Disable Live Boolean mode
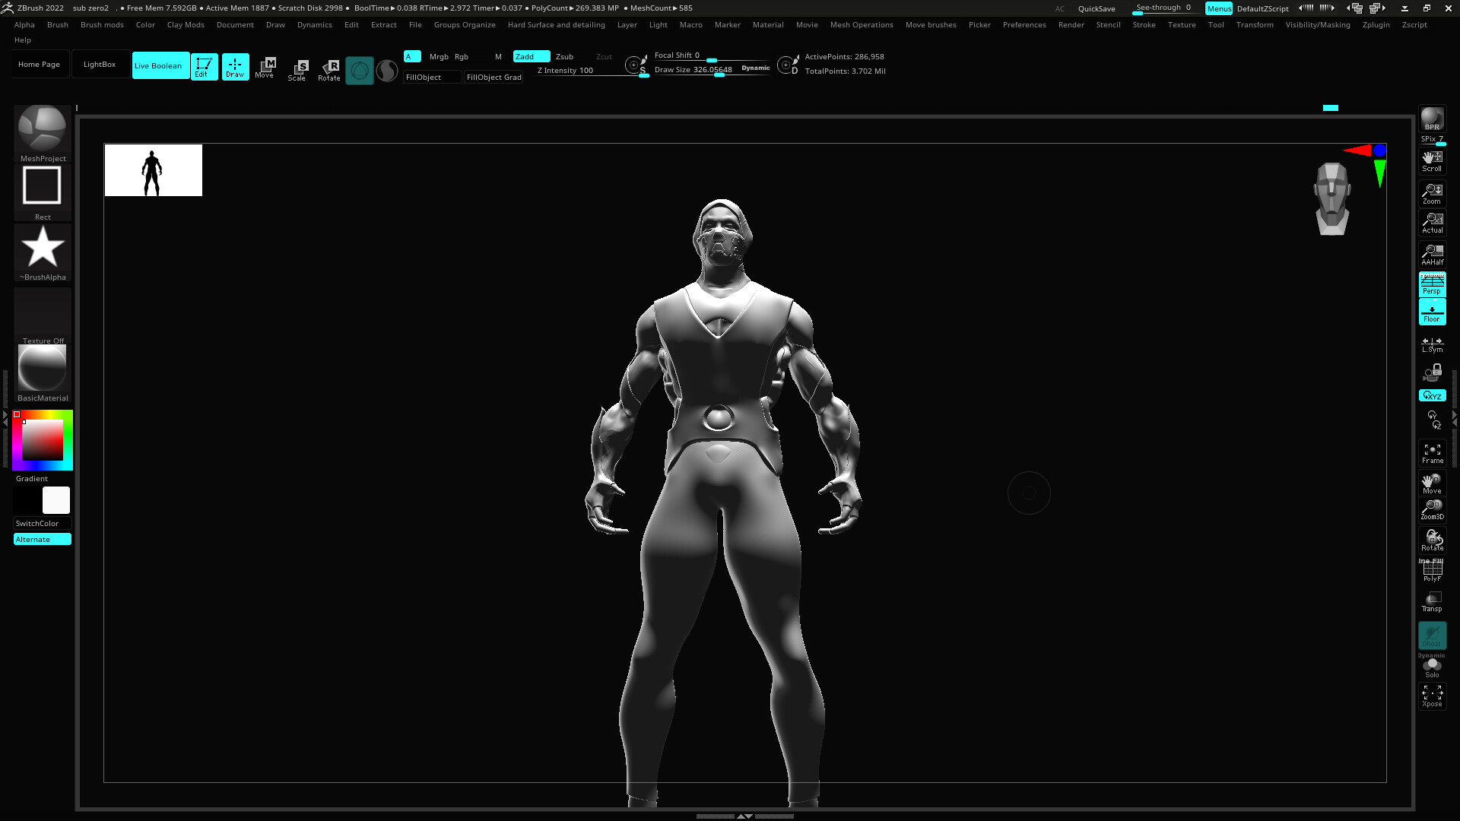Screen dimensions: 1460x821 (160, 65)
